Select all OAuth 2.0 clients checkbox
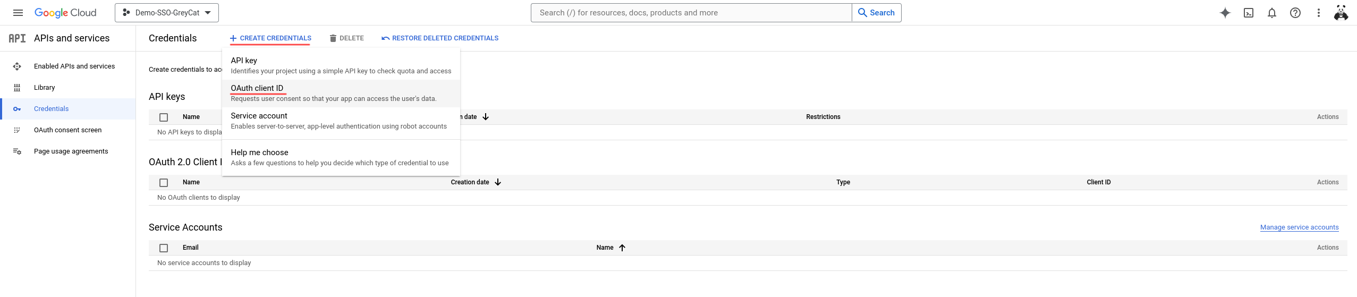The width and height of the screenshot is (1357, 297). click(x=164, y=183)
